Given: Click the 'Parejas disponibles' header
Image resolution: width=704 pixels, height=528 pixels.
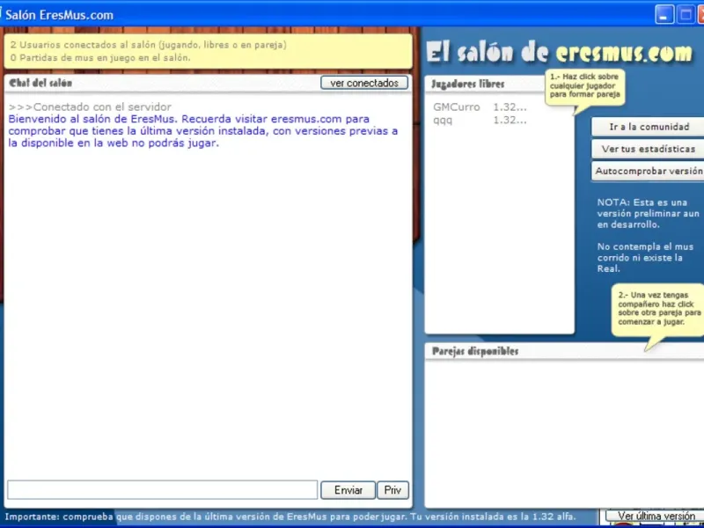Looking at the screenshot, I should [475, 351].
